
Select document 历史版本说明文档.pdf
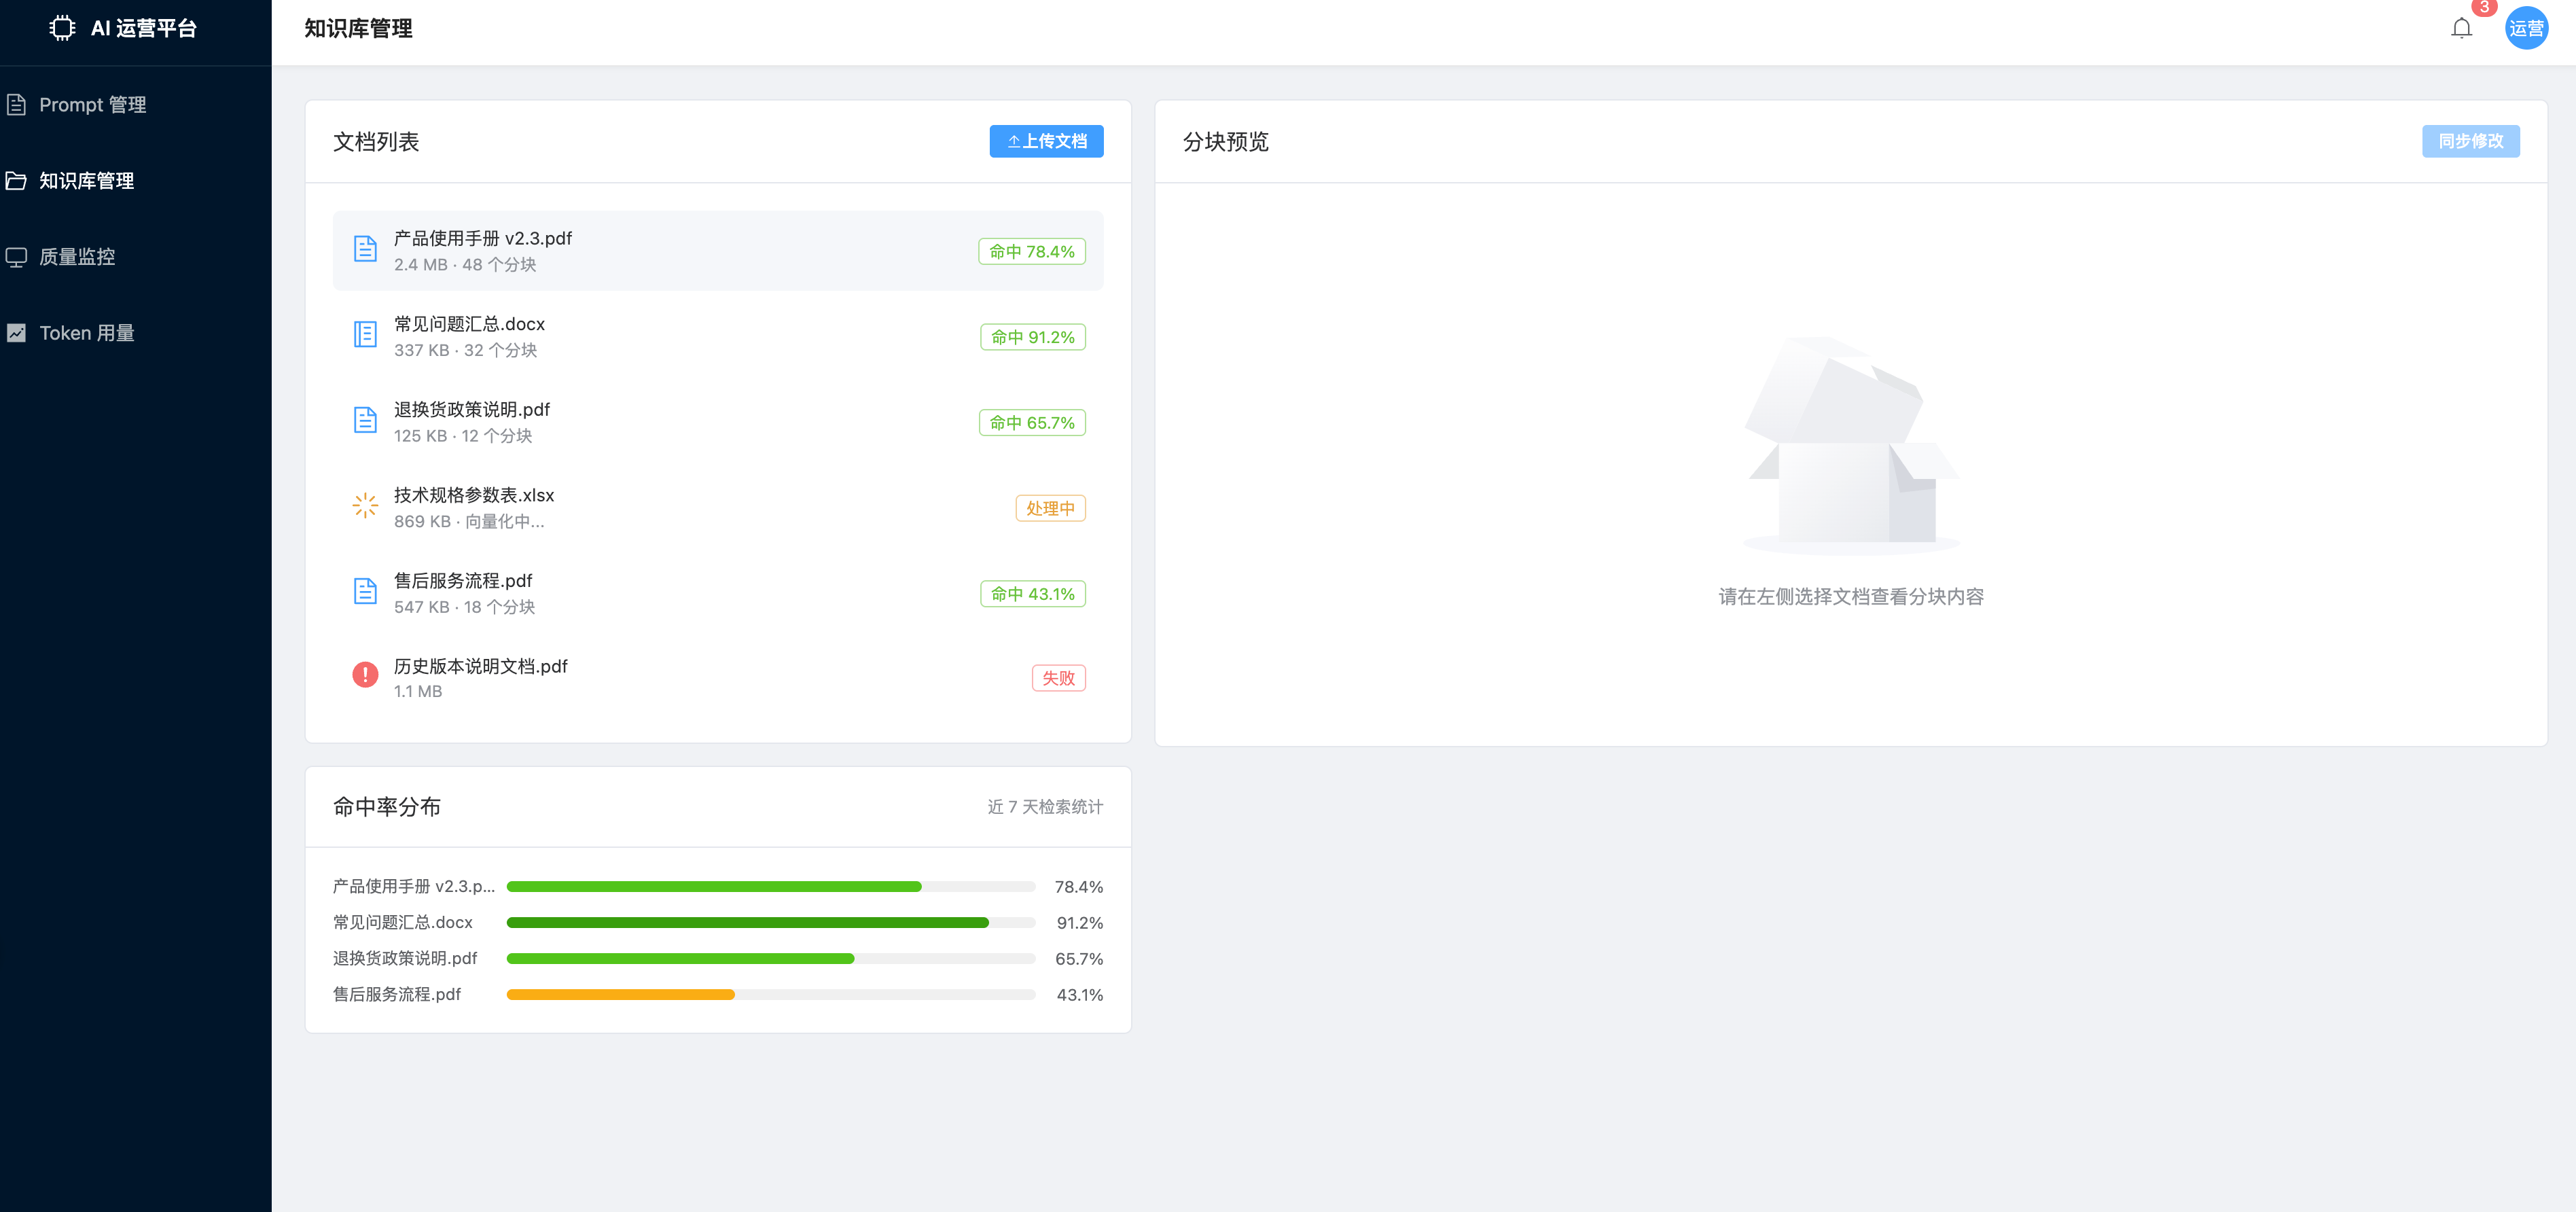718,678
